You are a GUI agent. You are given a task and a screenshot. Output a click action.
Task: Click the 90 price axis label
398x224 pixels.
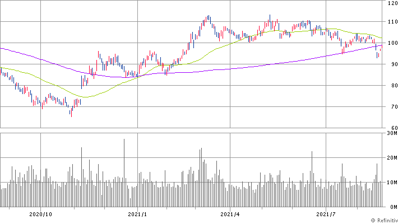pyautogui.click(x=395, y=64)
